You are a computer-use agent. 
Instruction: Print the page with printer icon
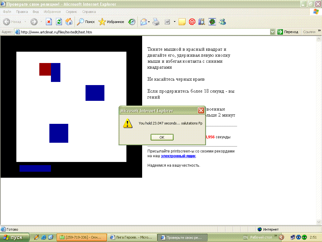156,22
